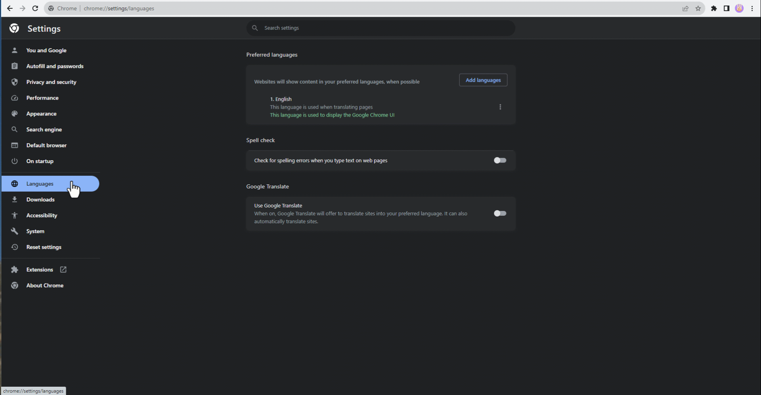Open the Chrome three-dot menu

point(752,8)
